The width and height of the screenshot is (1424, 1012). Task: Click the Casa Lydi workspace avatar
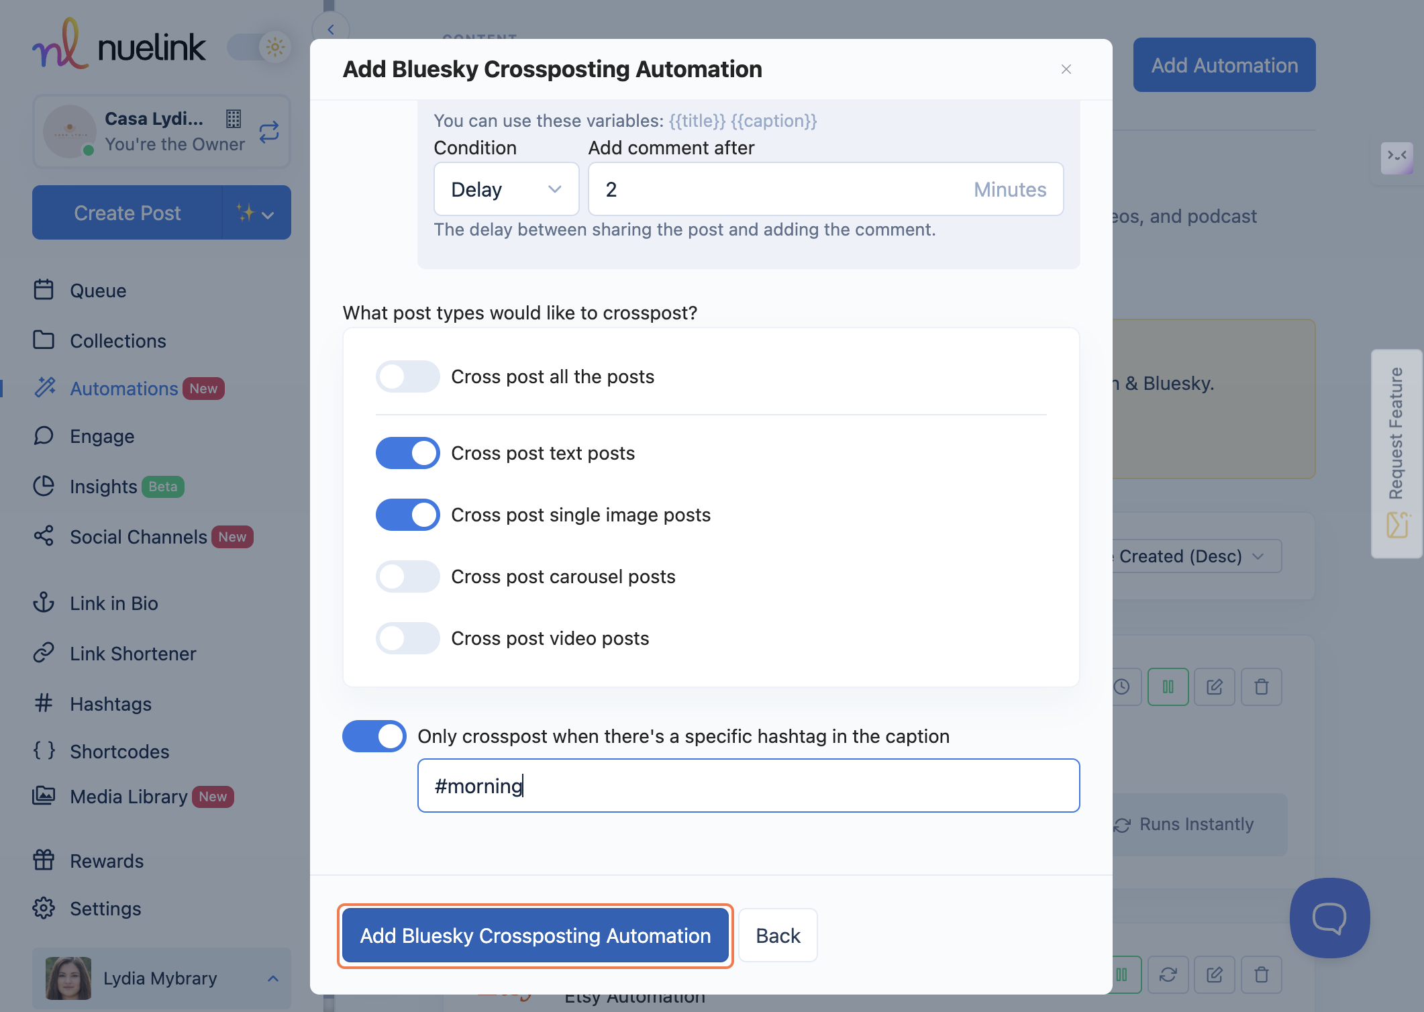pyautogui.click(x=69, y=131)
